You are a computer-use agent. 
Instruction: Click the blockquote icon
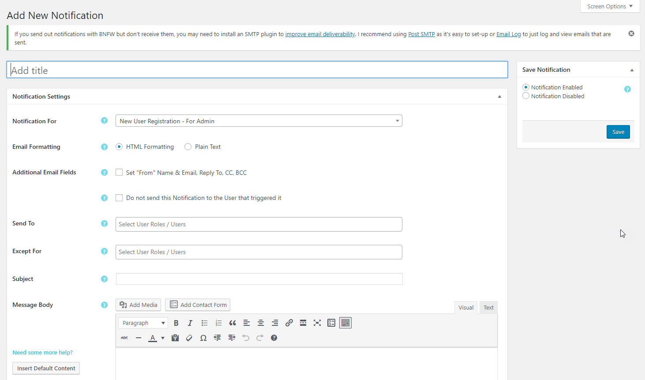coord(232,323)
